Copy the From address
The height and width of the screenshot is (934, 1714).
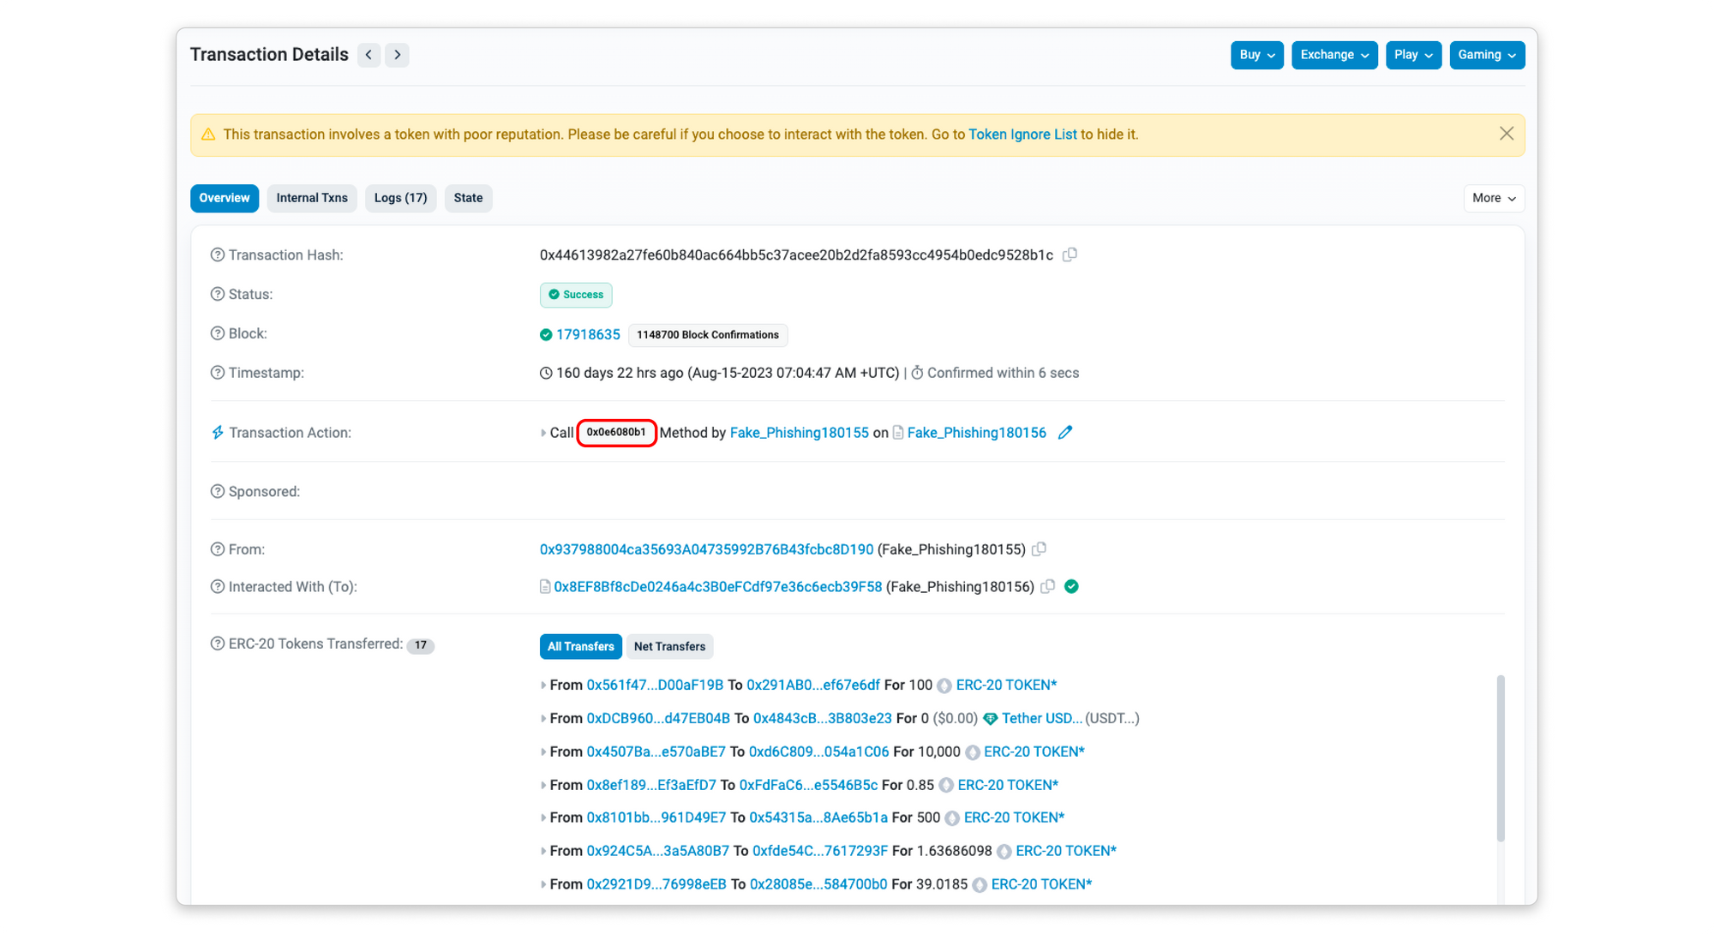pyautogui.click(x=1039, y=549)
